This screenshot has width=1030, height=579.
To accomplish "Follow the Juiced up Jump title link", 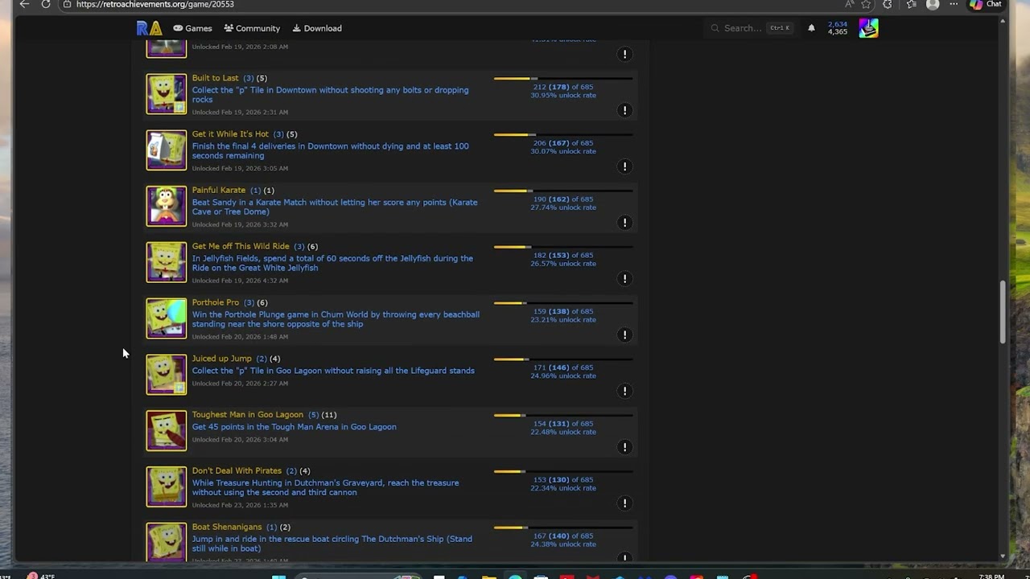I will [222, 359].
